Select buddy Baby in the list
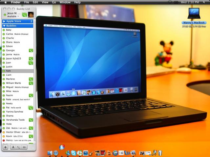 point(18,30)
